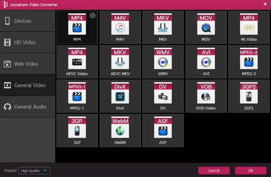This screenshot has height=177, width=271.
Task: Open the Devices category
Action: coord(28,21)
